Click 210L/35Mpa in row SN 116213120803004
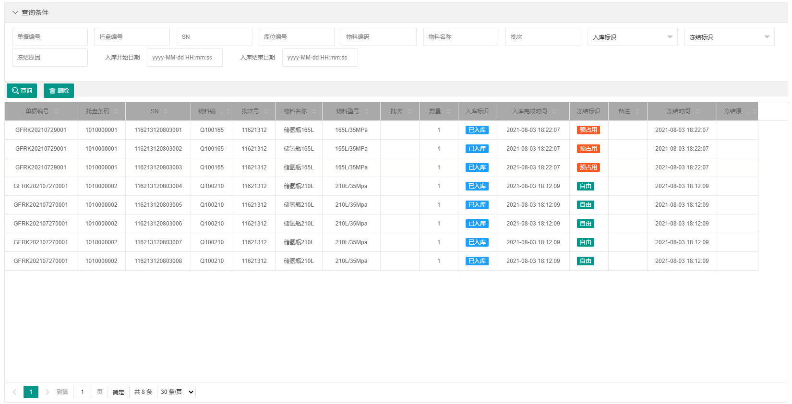This screenshot has height=404, width=792. (x=351, y=186)
